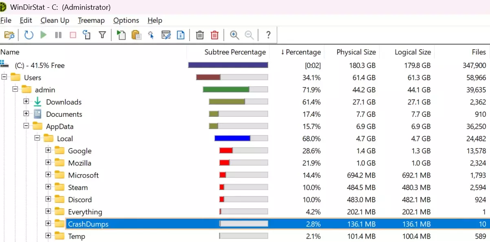Click the Temp folder icon
This screenshot has height=242, width=490.
pos(60,236)
